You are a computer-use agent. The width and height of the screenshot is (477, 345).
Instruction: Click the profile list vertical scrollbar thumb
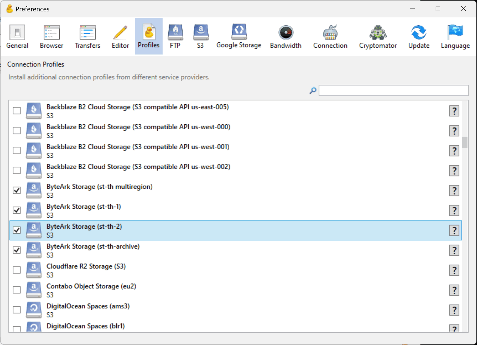point(465,142)
